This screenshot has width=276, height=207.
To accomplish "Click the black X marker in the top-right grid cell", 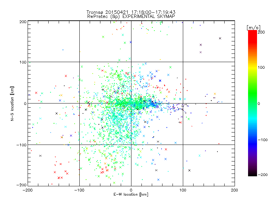I will 220,38.
